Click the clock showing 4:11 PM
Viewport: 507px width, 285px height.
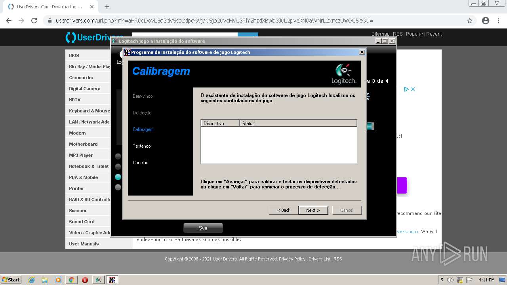(486, 280)
